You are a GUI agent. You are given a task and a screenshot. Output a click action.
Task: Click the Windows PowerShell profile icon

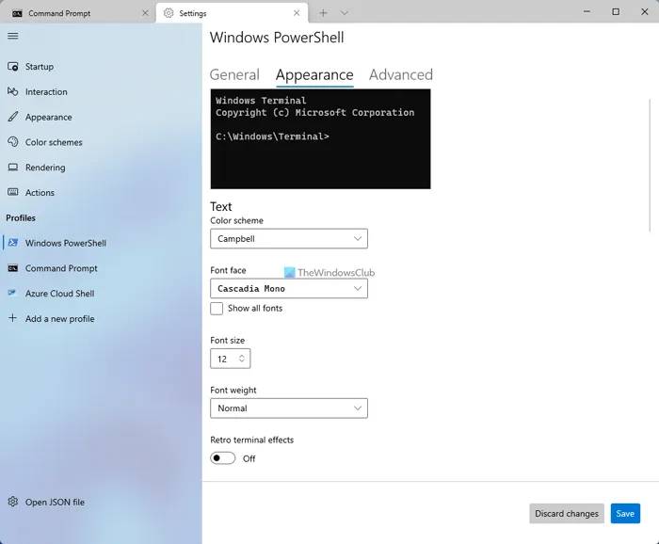pyautogui.click(x=13, y=243)
